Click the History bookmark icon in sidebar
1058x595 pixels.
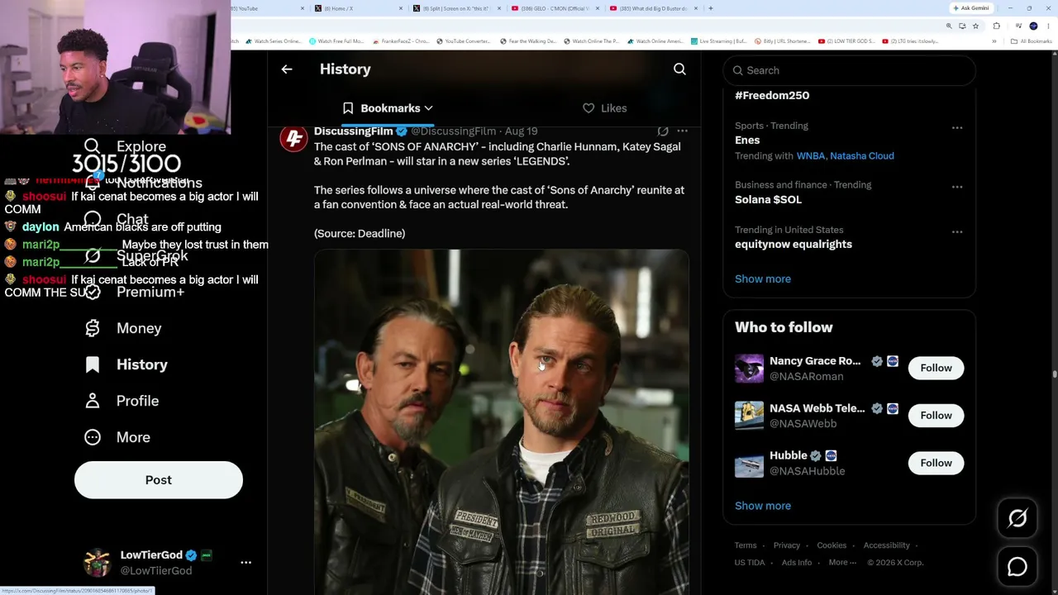92,364
